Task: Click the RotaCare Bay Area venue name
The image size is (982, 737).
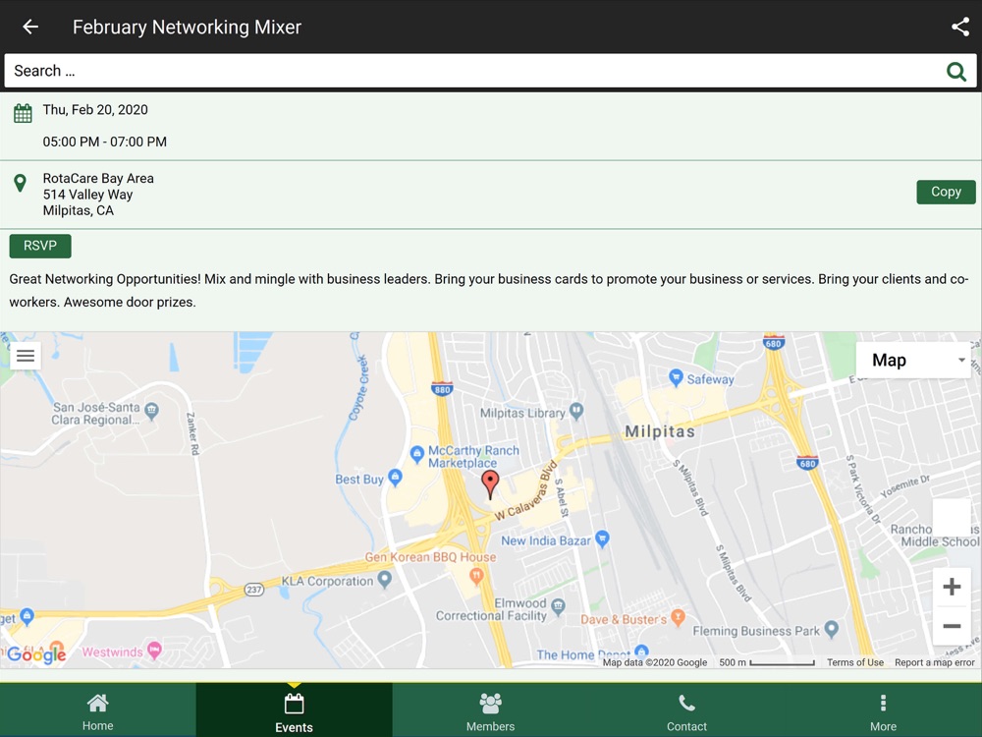Action: (98, 178)
